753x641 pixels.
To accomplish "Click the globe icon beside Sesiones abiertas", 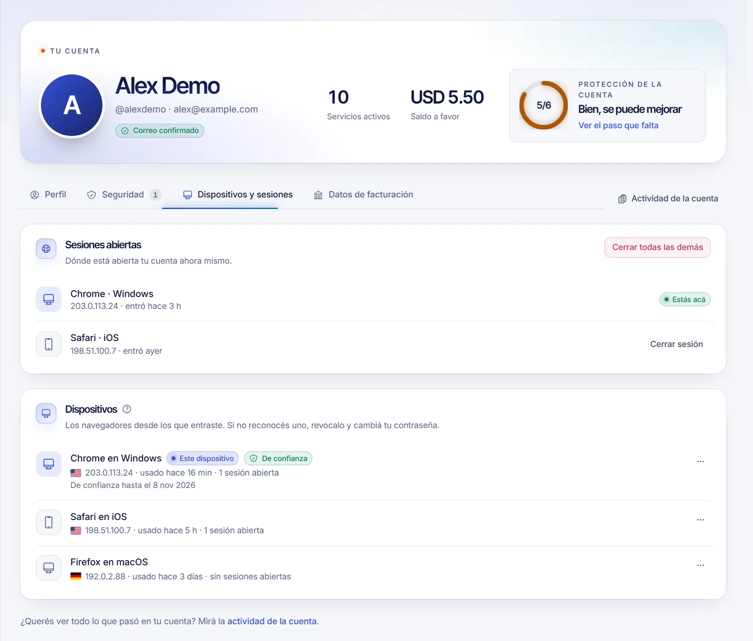I will pyautogui.click(x=46, y=249).
